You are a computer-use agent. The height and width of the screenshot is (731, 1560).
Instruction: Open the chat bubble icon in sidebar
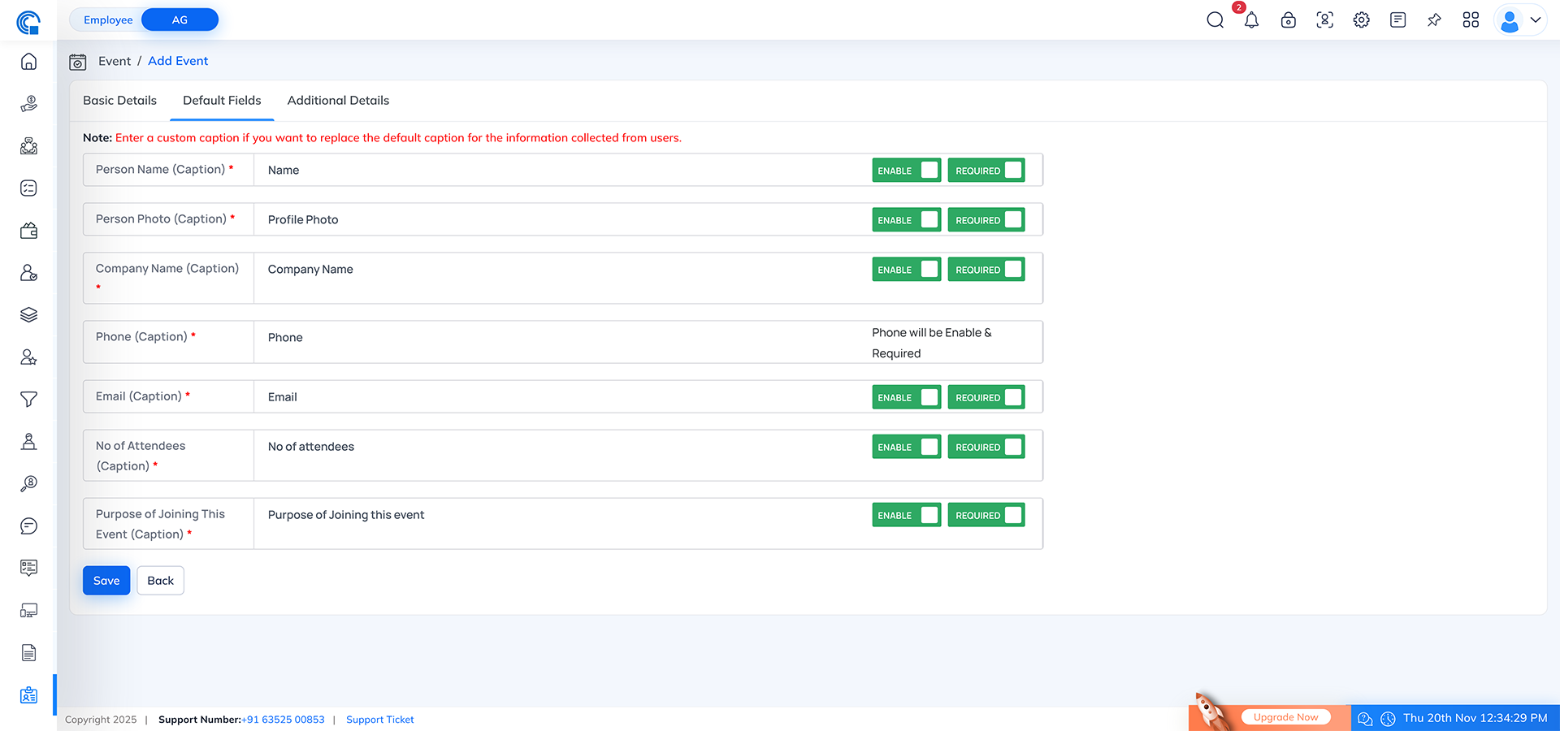tap(28, 526)
